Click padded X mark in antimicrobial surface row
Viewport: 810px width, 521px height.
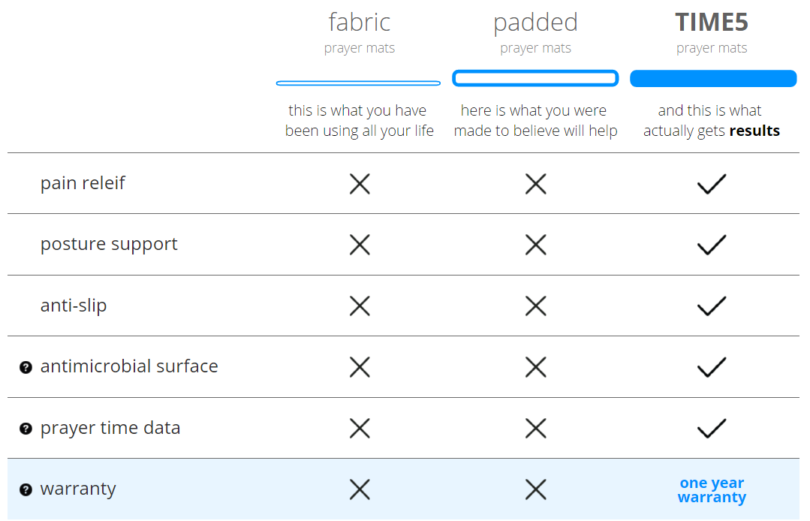pyautogui.click(x=536, y=367)
